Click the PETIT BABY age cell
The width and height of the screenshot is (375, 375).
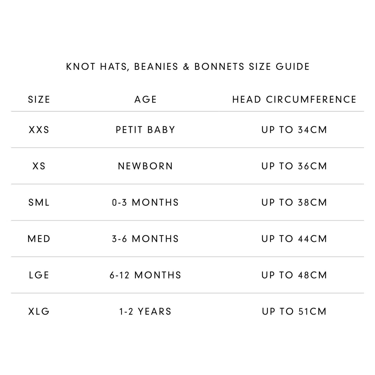point(145,130)
